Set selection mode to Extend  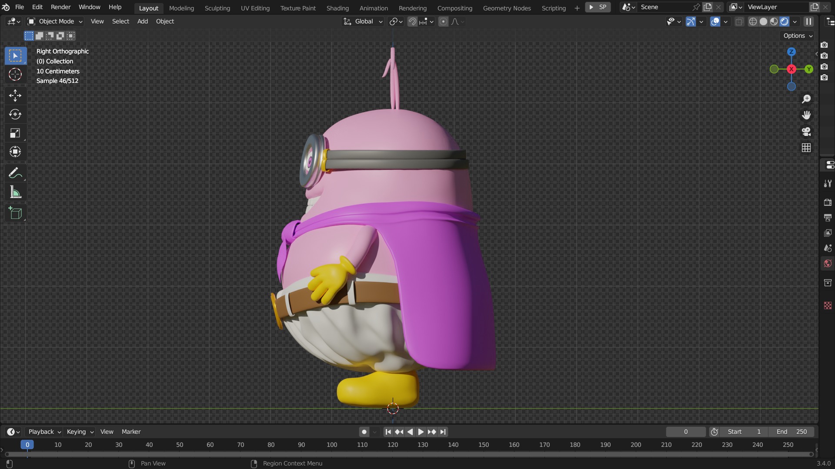pos(39,36)
